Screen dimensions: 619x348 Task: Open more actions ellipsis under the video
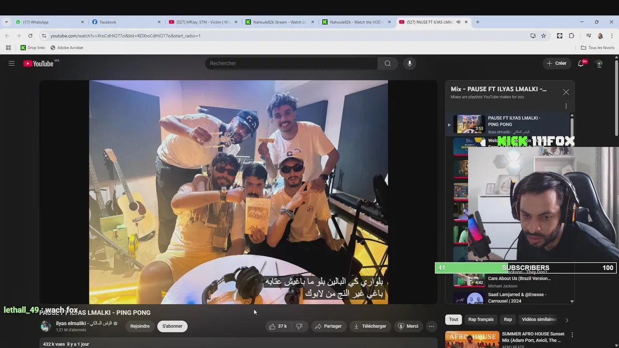point(431,326)
